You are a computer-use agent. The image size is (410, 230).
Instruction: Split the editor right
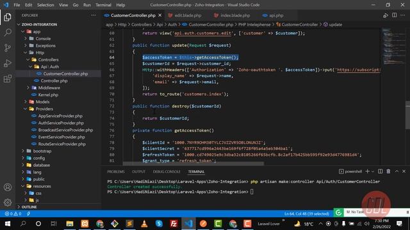coord(395,15)
